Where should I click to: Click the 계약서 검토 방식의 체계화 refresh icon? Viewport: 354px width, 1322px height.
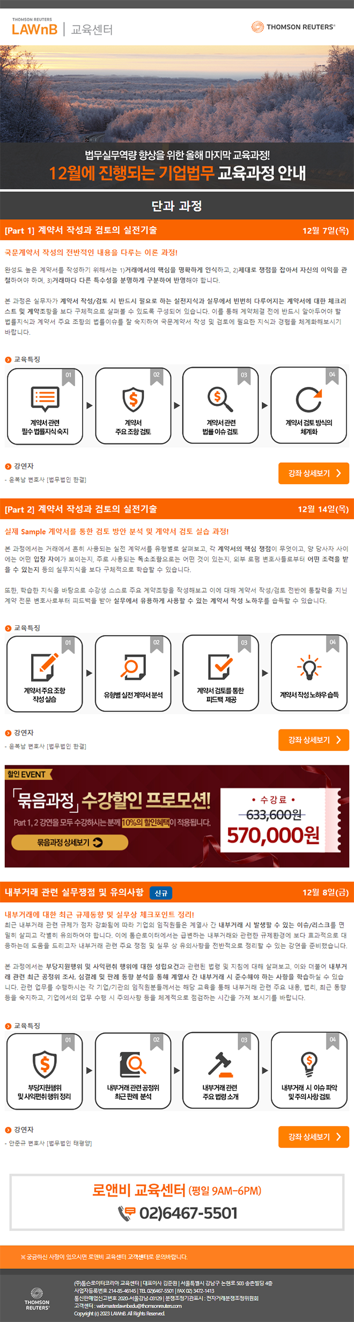(309, 400)
